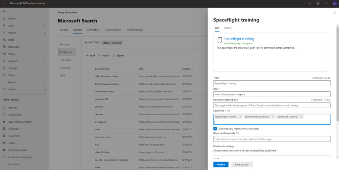Click Customize navigation pencil icon
This screenshot has height=170, width=339.
coord(4,157)
